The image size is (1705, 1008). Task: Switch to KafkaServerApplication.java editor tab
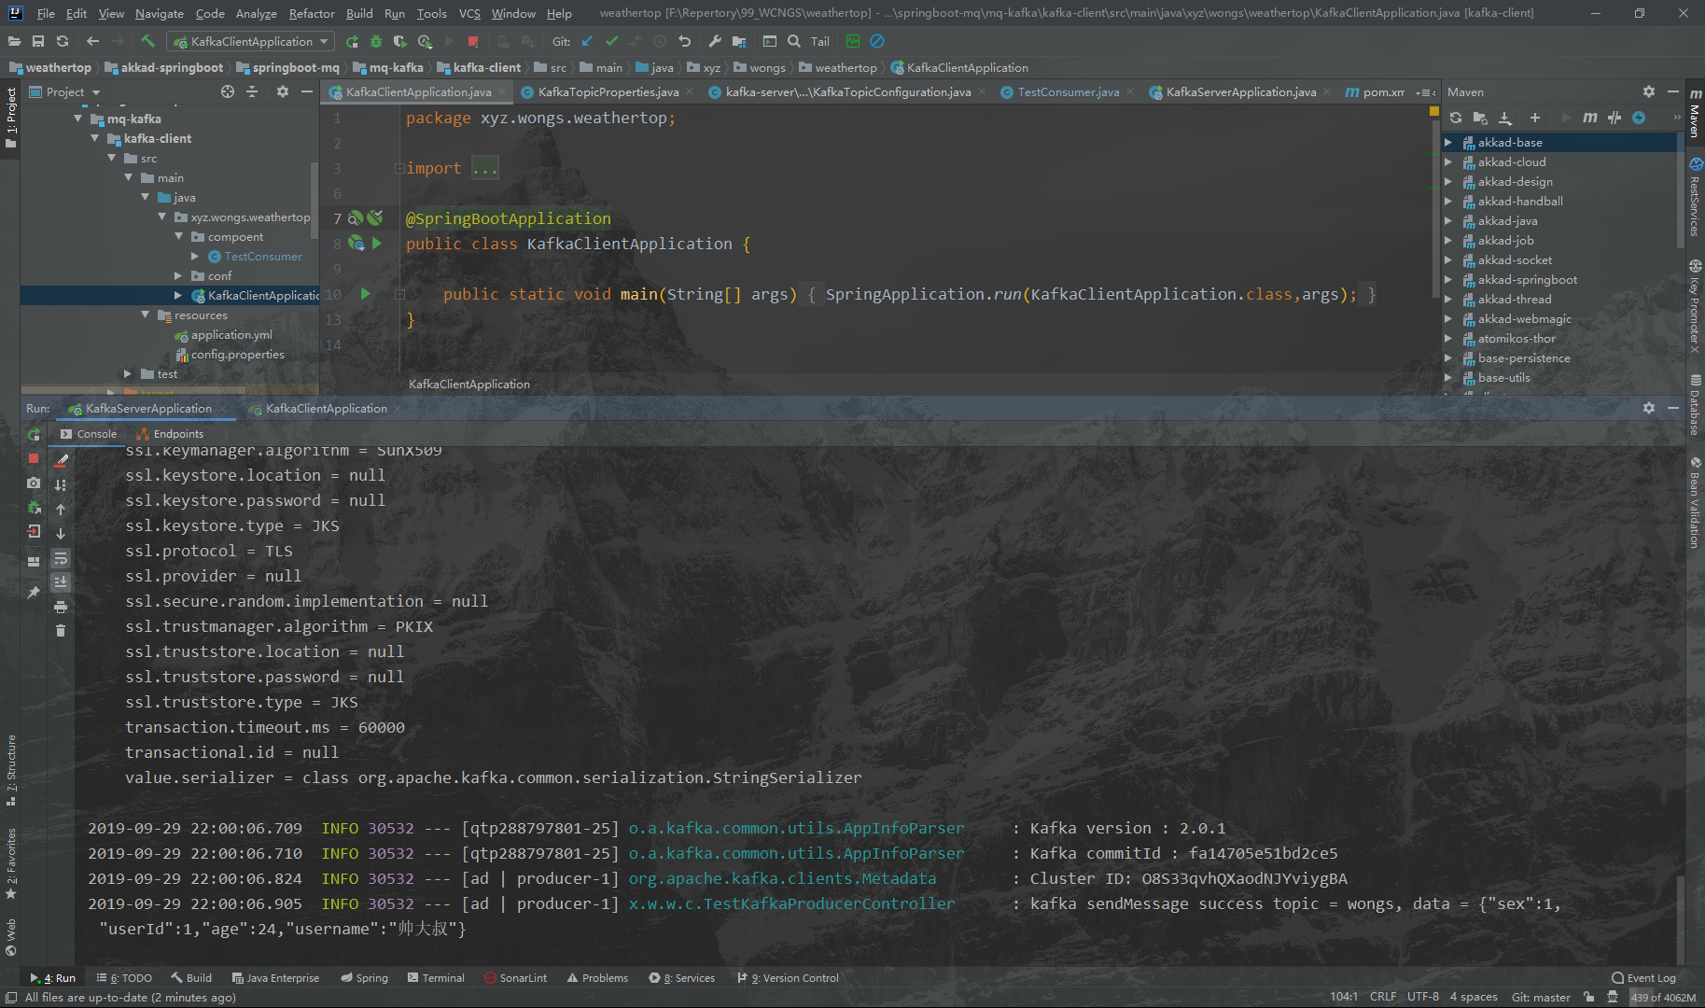(1240, 91)
